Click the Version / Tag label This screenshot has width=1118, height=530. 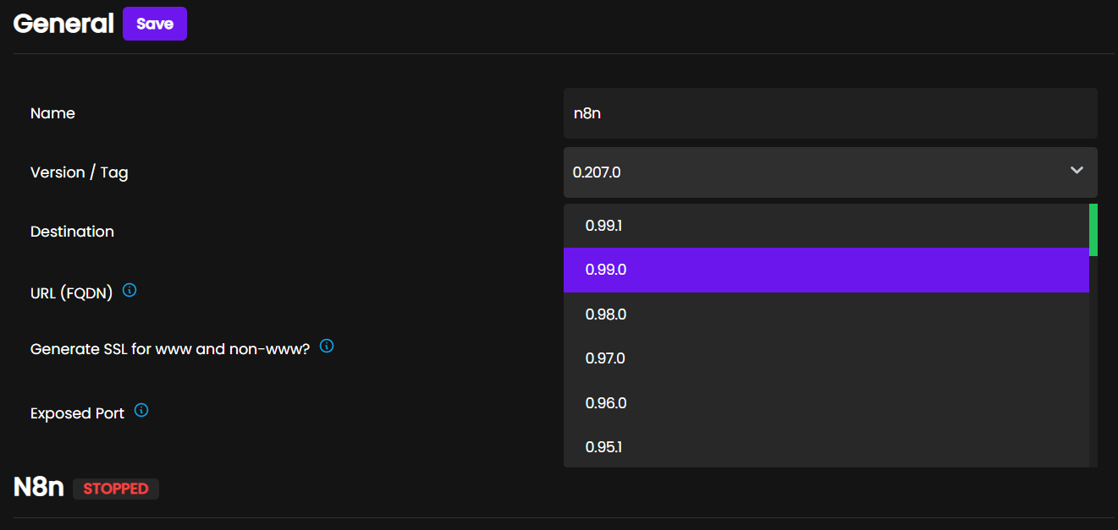point(79,172)
